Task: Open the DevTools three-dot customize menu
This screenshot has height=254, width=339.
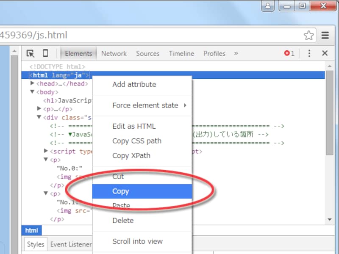Action: tap(309, 53)
